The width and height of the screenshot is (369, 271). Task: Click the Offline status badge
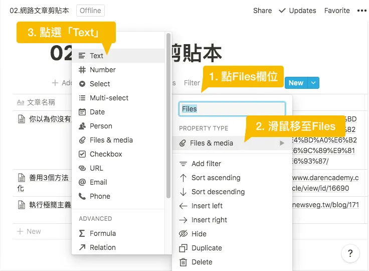coord(90,11)
